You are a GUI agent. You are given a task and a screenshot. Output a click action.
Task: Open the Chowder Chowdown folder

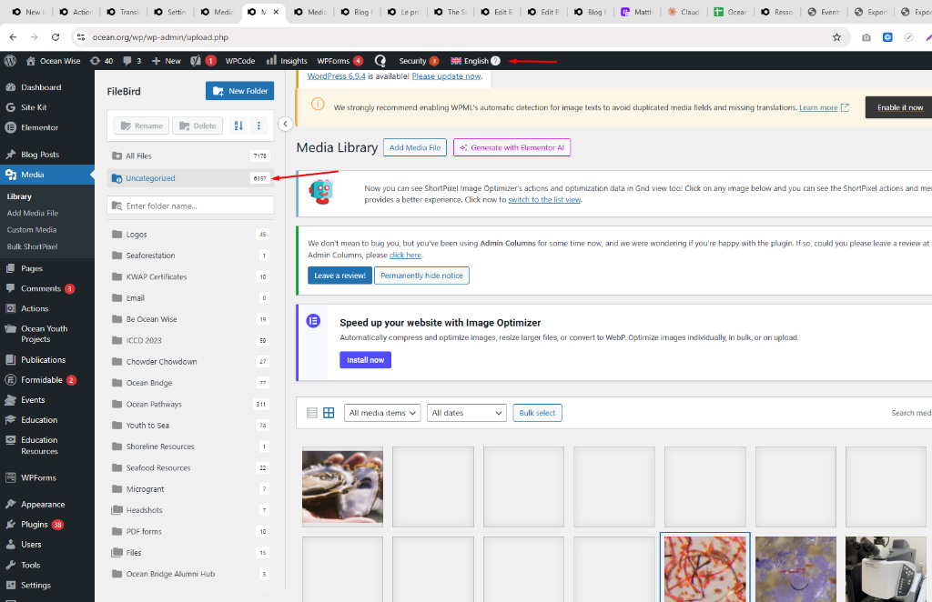pos(190,362)
